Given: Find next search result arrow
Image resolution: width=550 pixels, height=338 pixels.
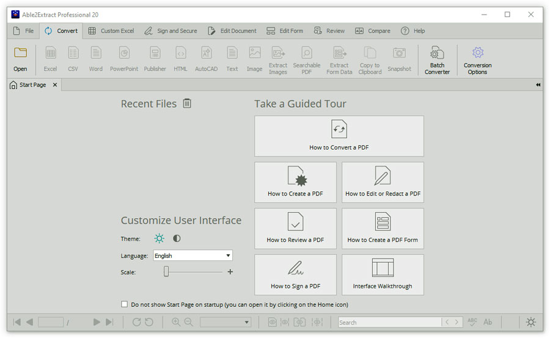Looking at the screenshot, I should coord(457,322).
